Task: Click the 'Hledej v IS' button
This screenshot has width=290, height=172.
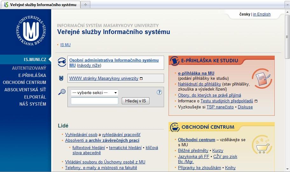Action: tap(135, 101)
